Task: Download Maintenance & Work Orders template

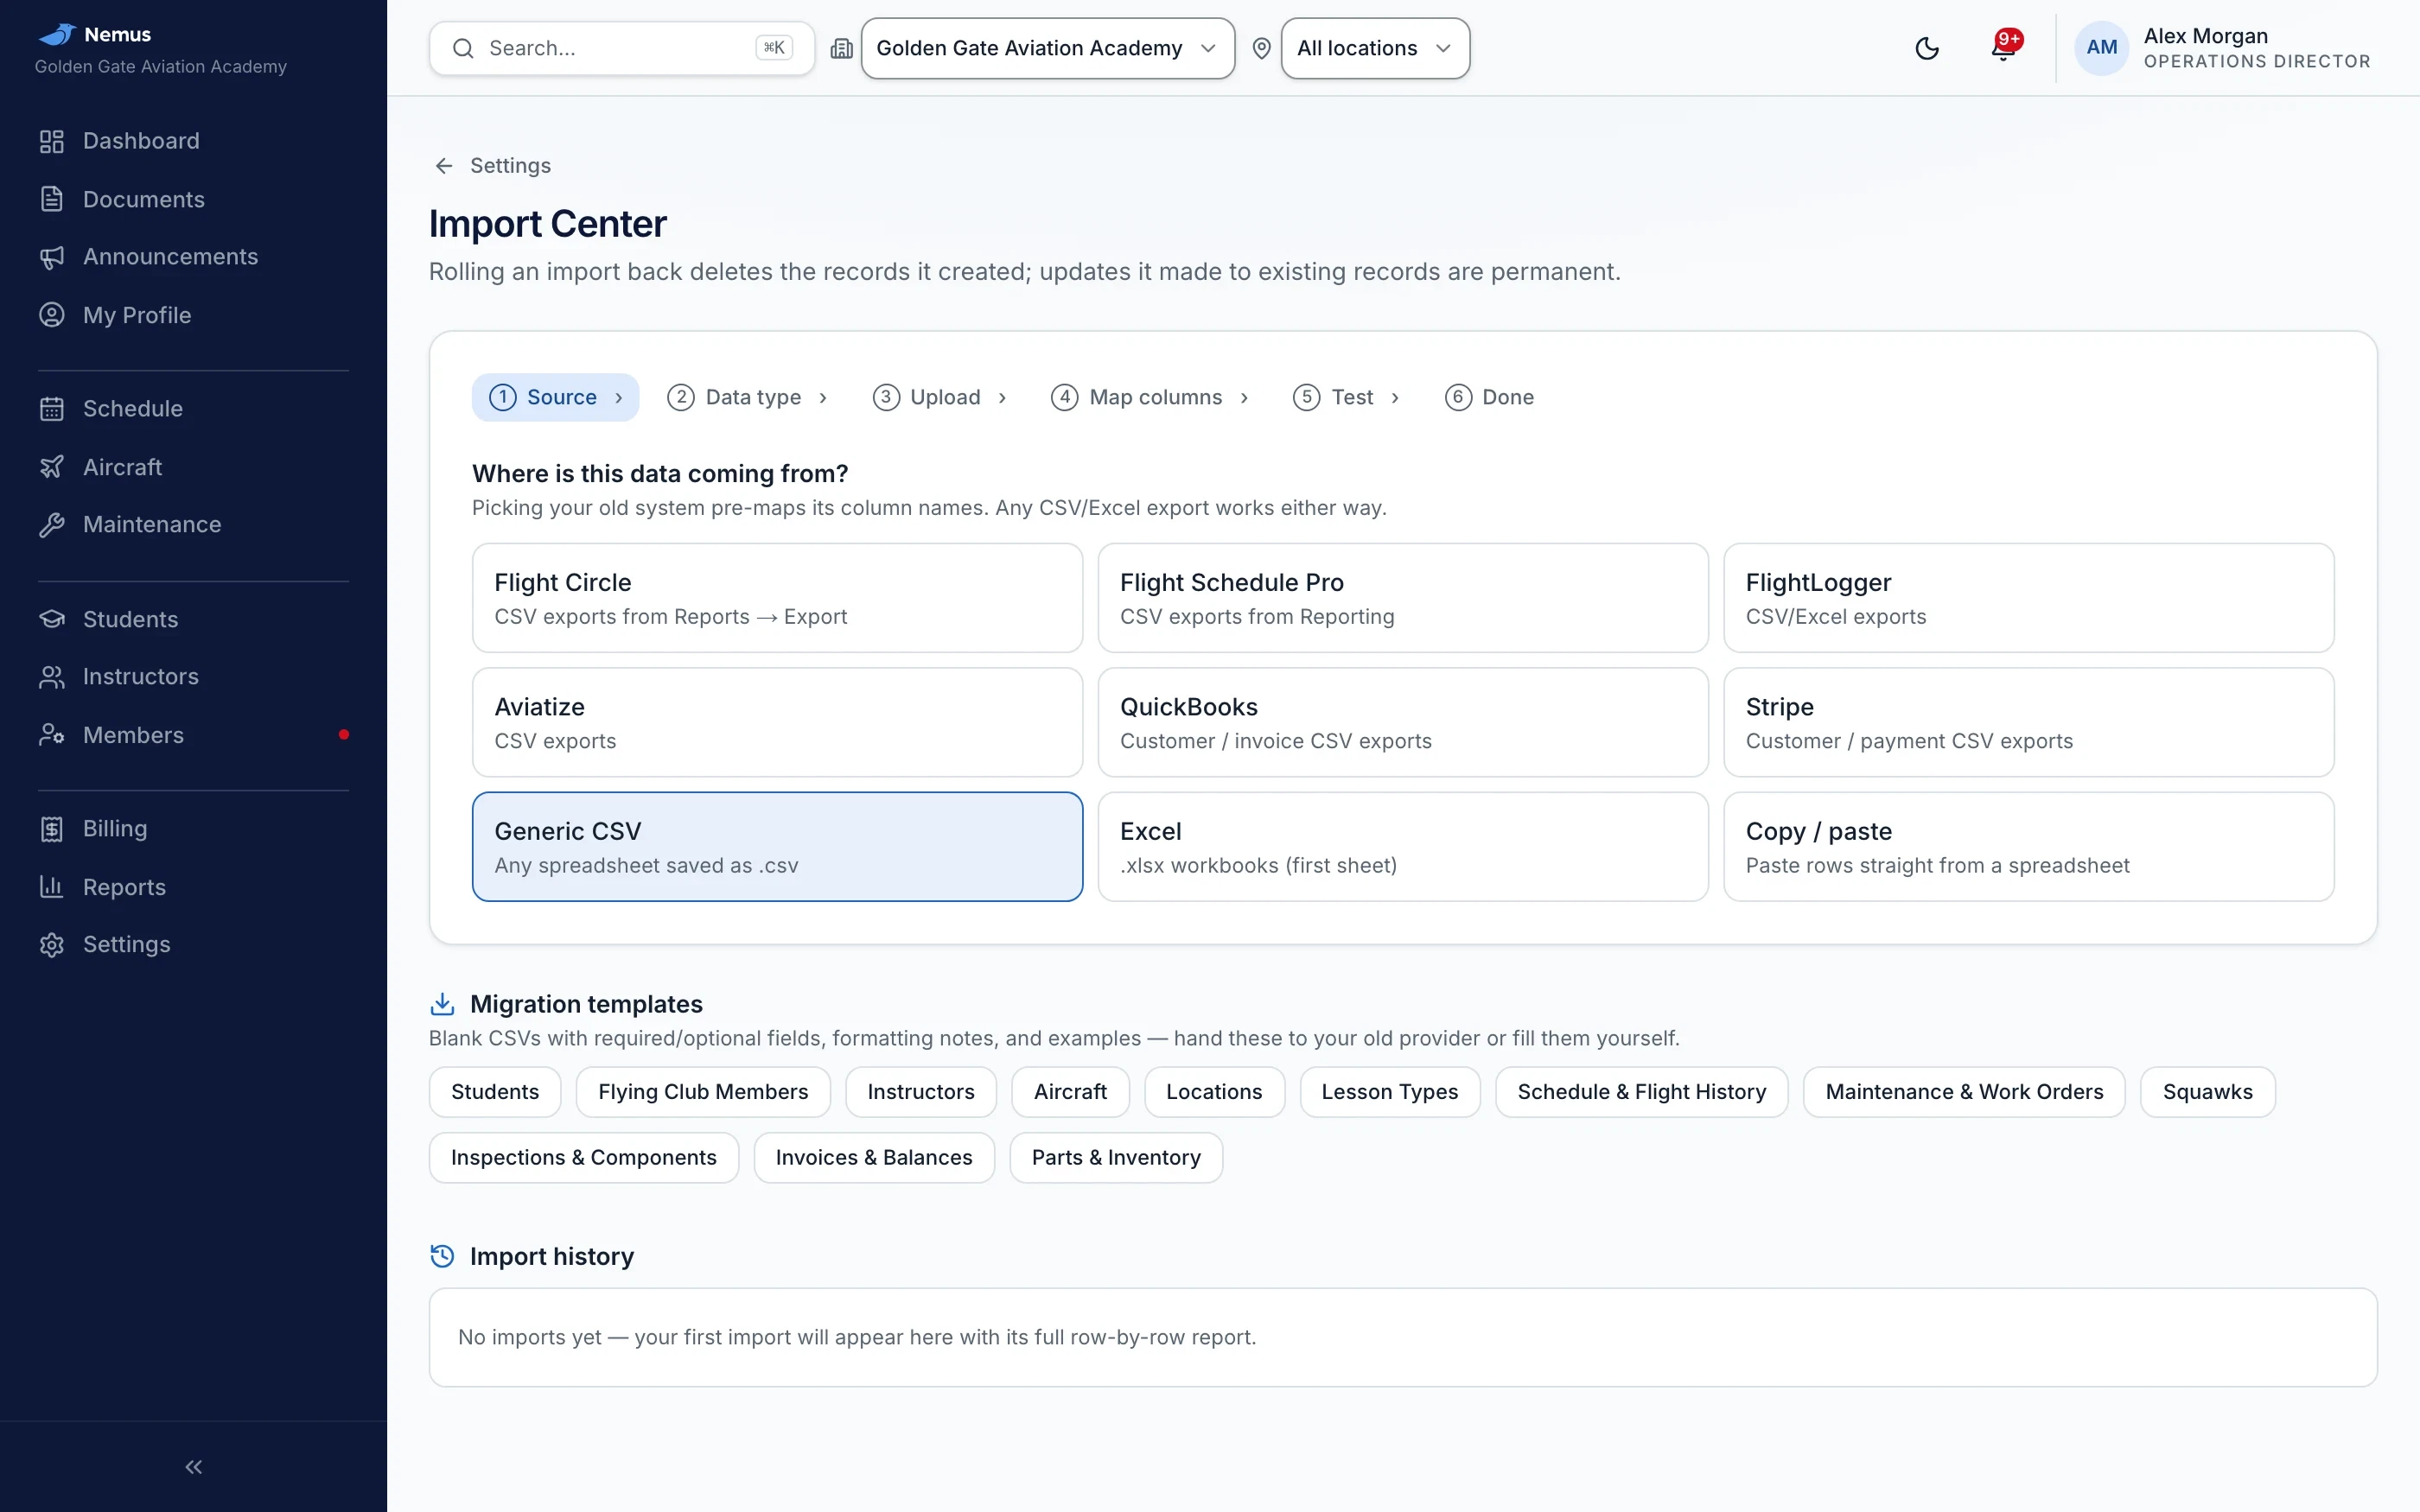Action: pyautogui.click(x=1964, y=1092)
